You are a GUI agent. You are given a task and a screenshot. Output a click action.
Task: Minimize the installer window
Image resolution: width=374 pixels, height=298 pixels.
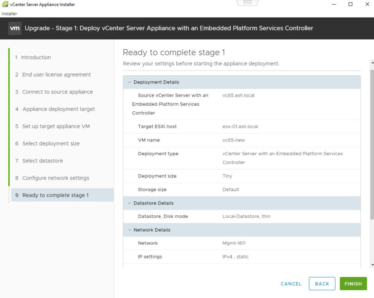(334, 4)
